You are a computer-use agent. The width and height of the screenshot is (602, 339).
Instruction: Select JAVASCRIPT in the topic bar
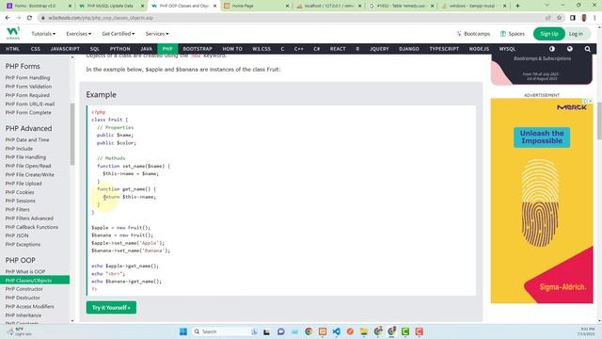65,49
